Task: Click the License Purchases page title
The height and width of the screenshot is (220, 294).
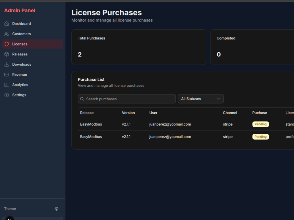Action: (x=106, y=13)
